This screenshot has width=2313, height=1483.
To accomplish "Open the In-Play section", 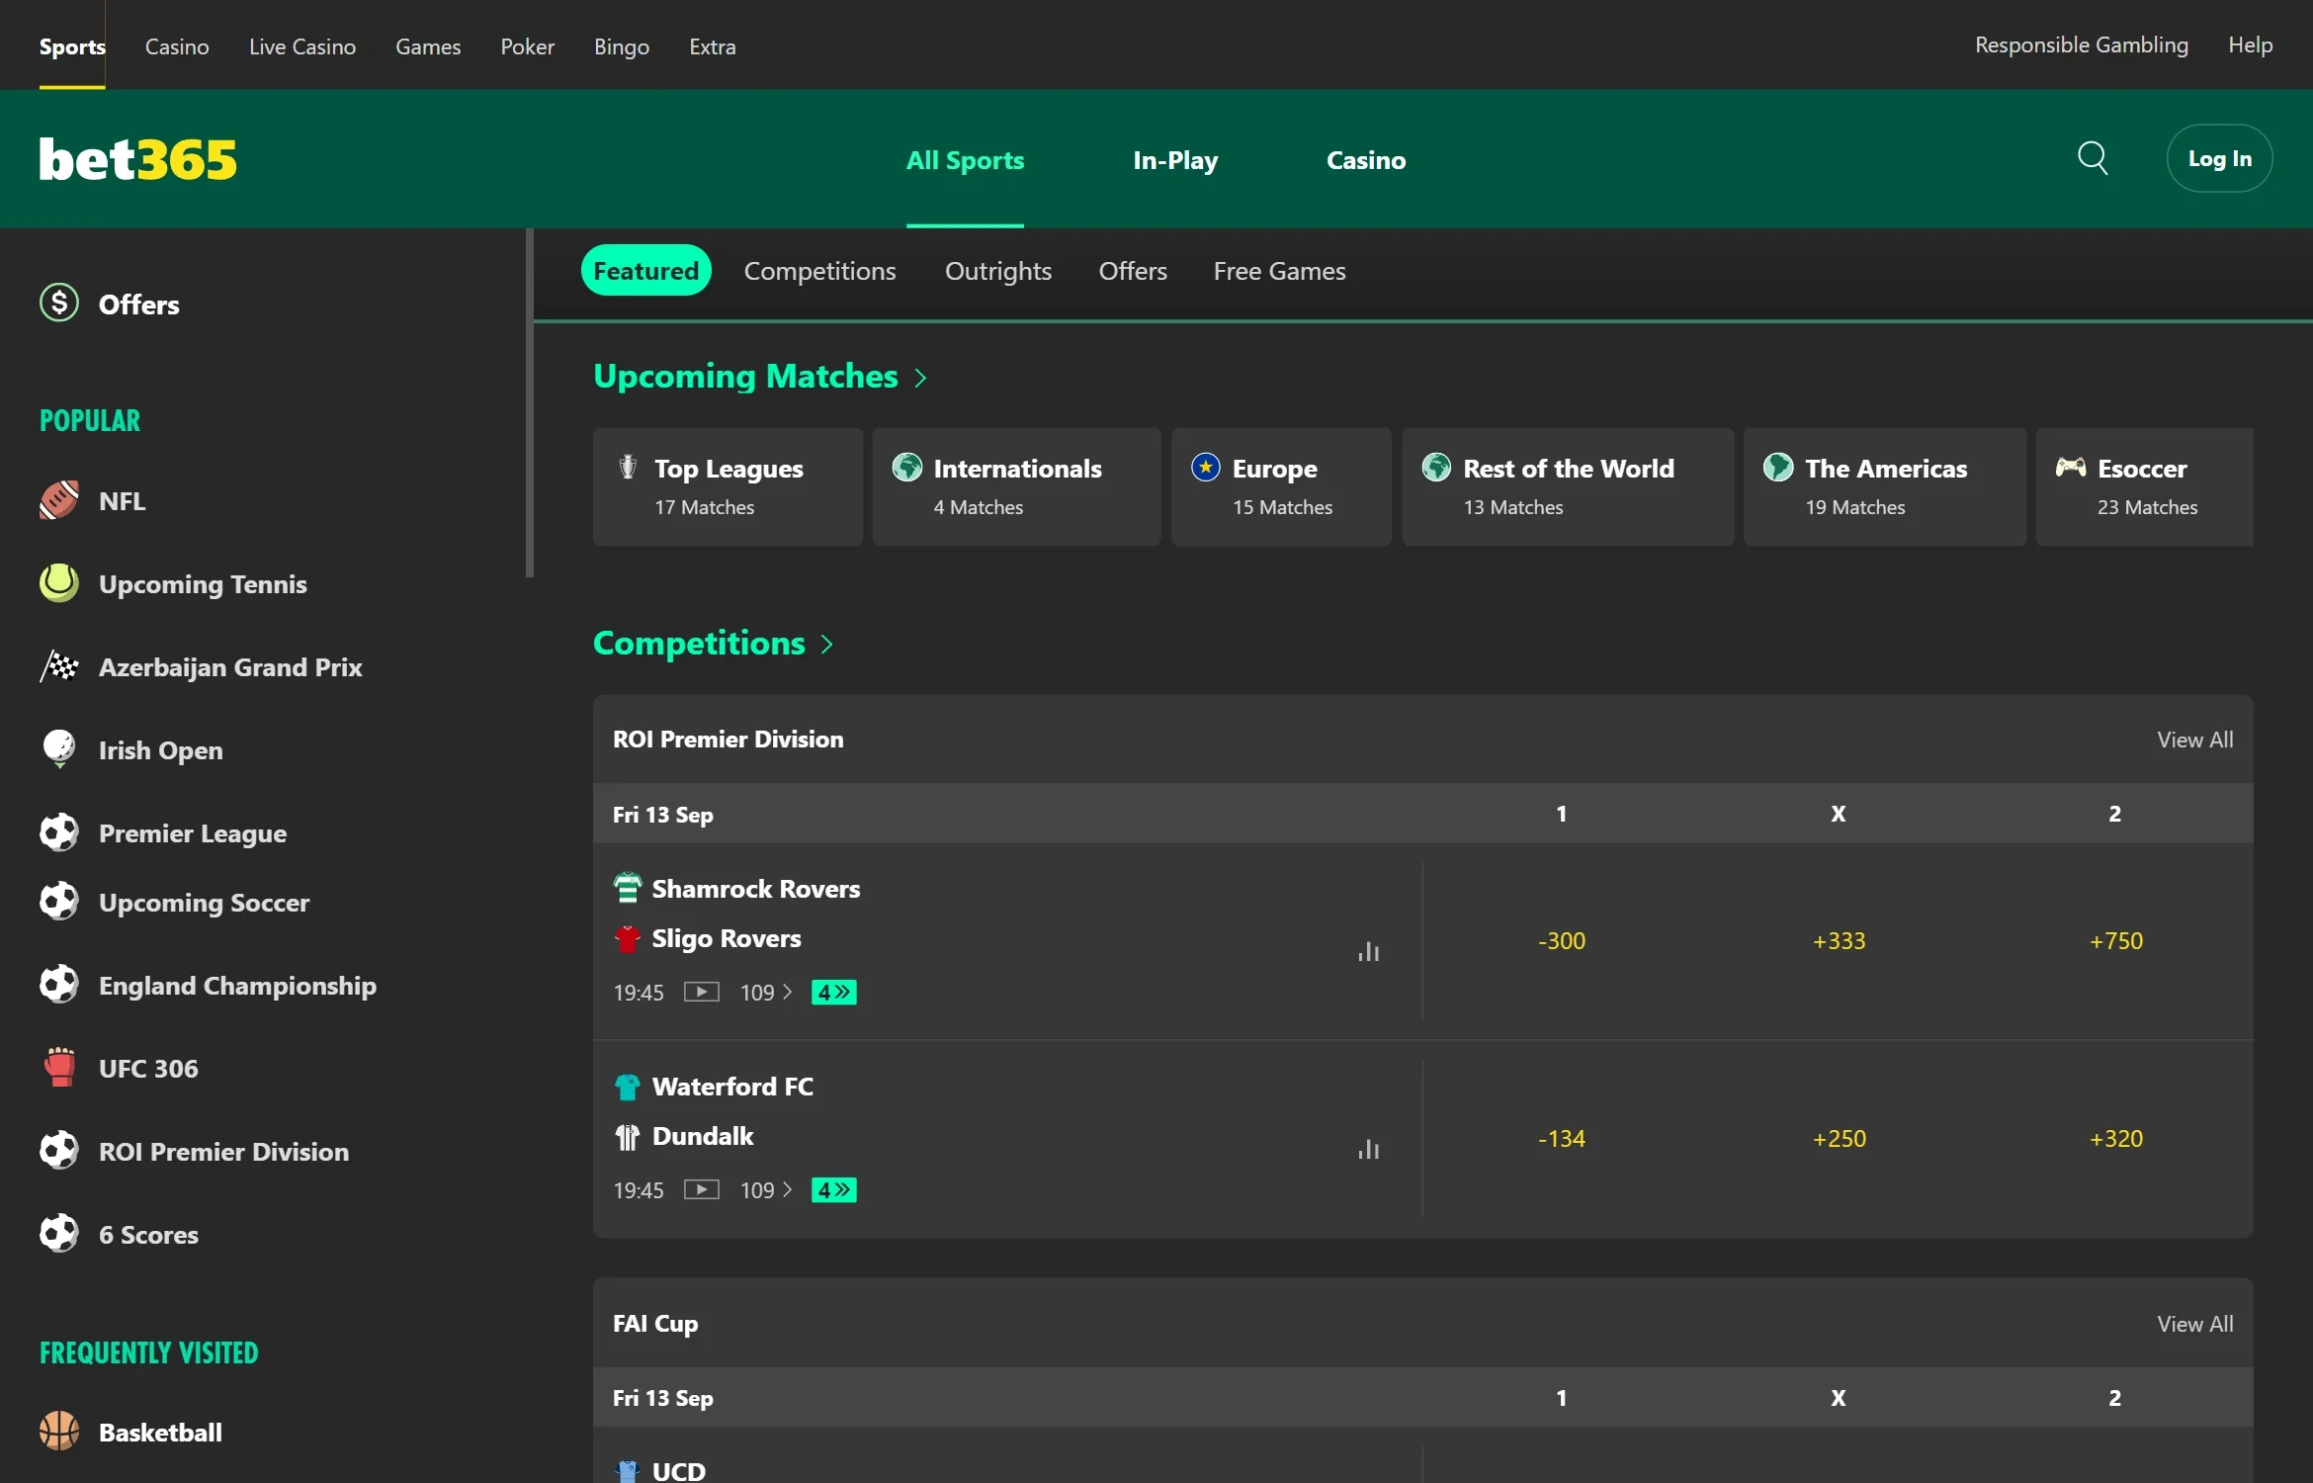I will [1175, 160].
